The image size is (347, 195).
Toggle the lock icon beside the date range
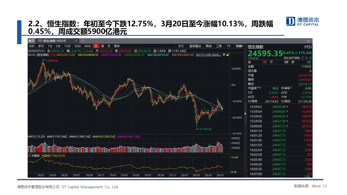pos(228,55)
